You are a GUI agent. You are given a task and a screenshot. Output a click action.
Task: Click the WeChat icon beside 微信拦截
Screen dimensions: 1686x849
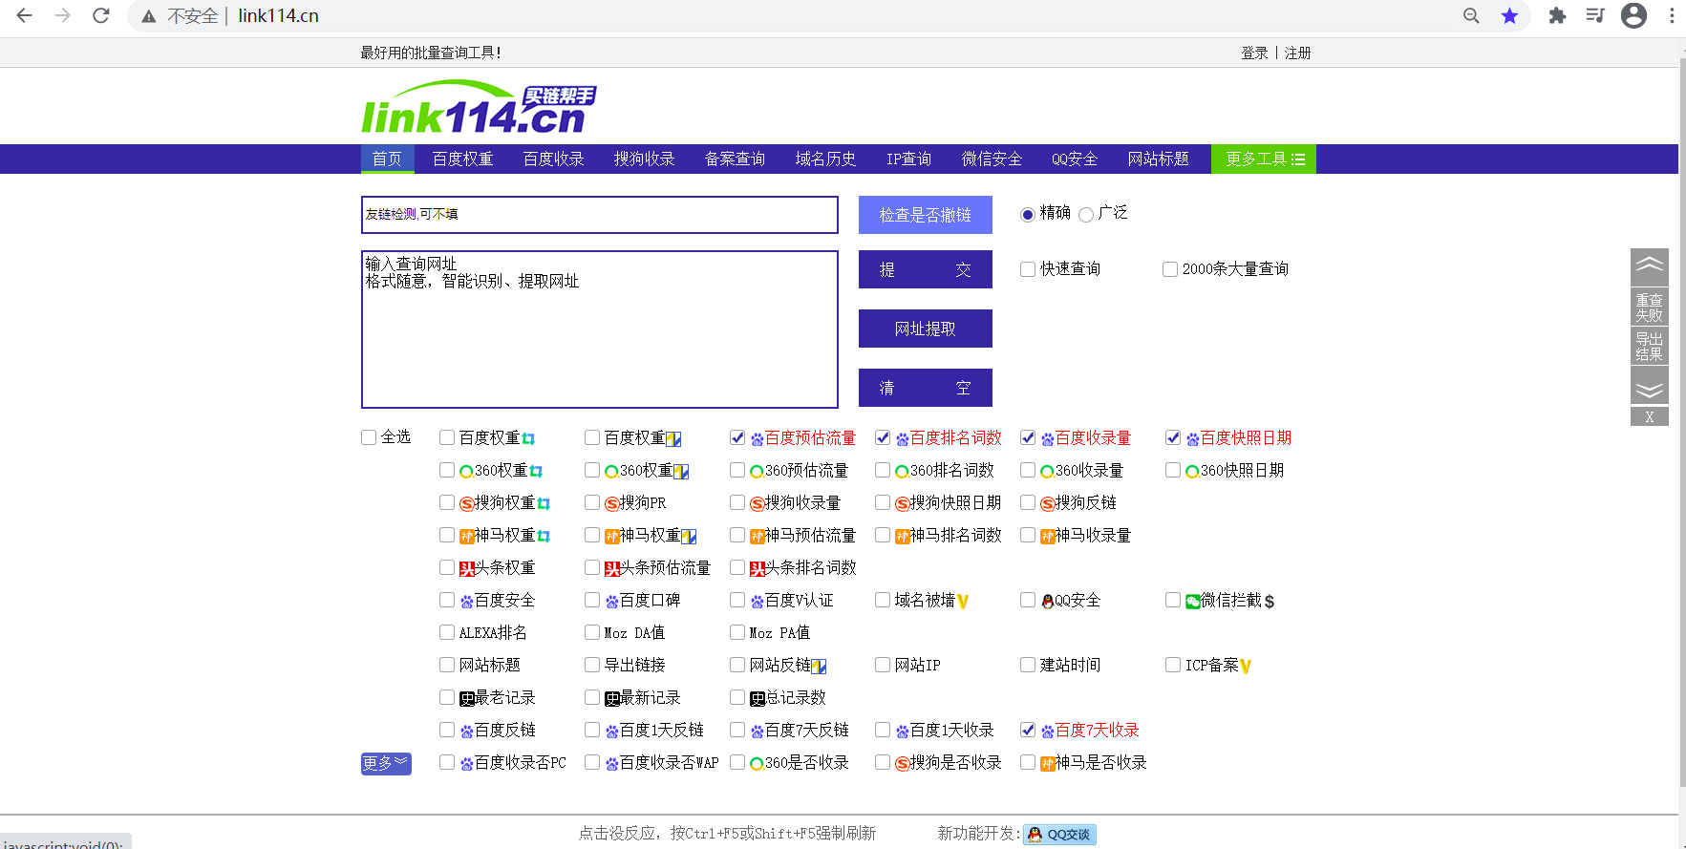tap(1193, 602)
